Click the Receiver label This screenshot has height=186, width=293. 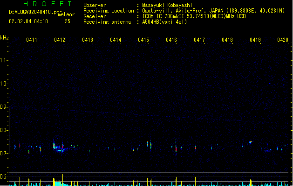tap(95, 16)
